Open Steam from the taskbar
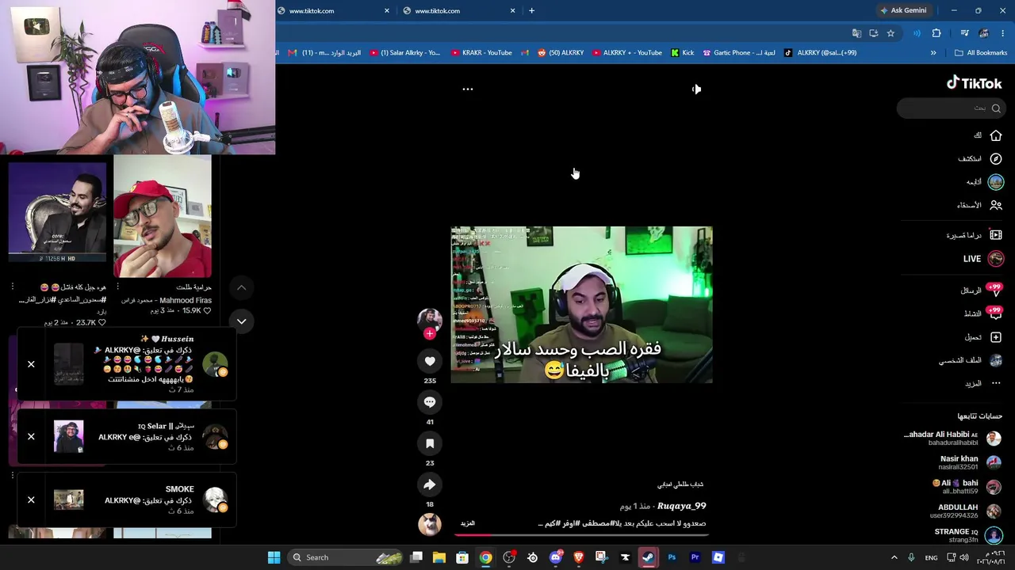The image size is (1015, 570). [648, 557]
